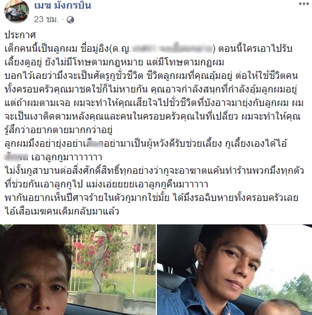Click the text line starting ที่ช่วยกันเอาลูกกูไป
Viewport: 312px width, 315px height.
tap(106, 184)
